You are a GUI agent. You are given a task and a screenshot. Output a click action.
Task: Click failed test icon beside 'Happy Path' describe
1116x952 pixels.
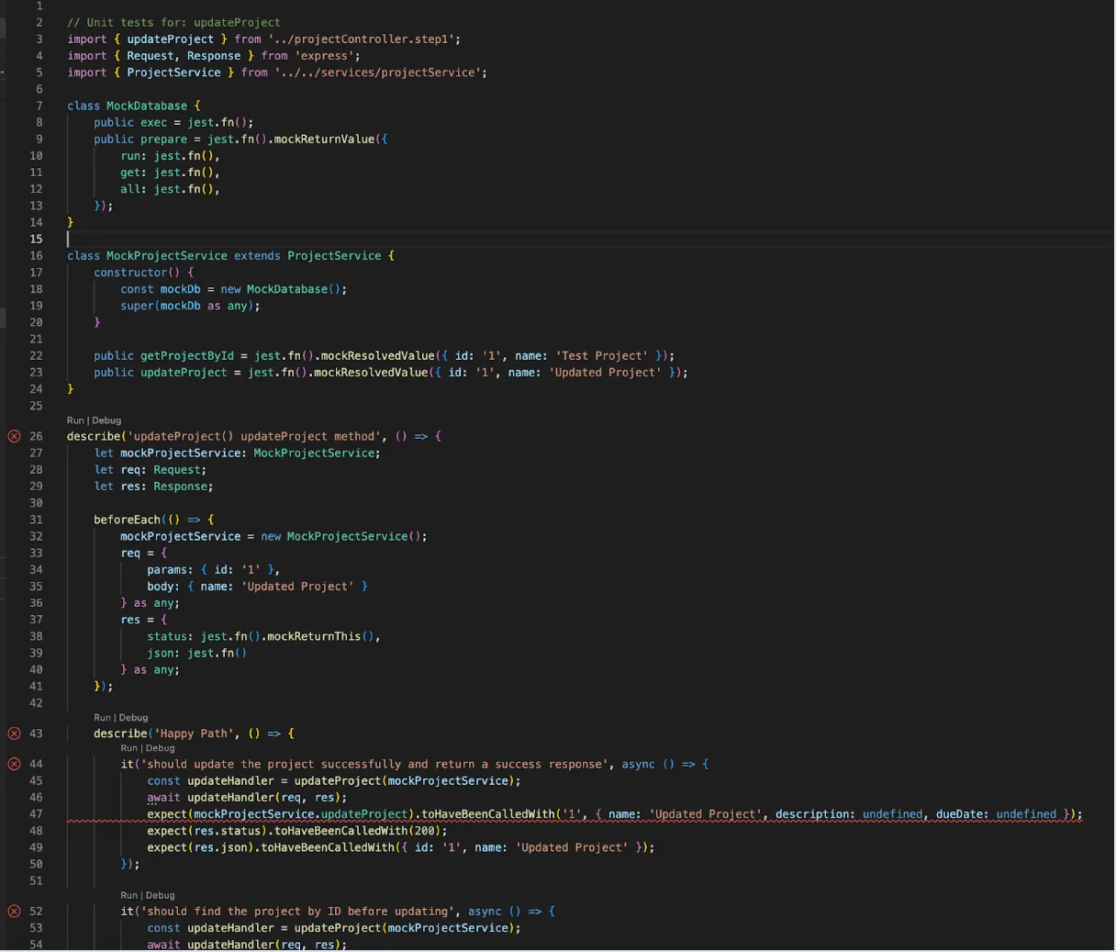coord(14,734)
